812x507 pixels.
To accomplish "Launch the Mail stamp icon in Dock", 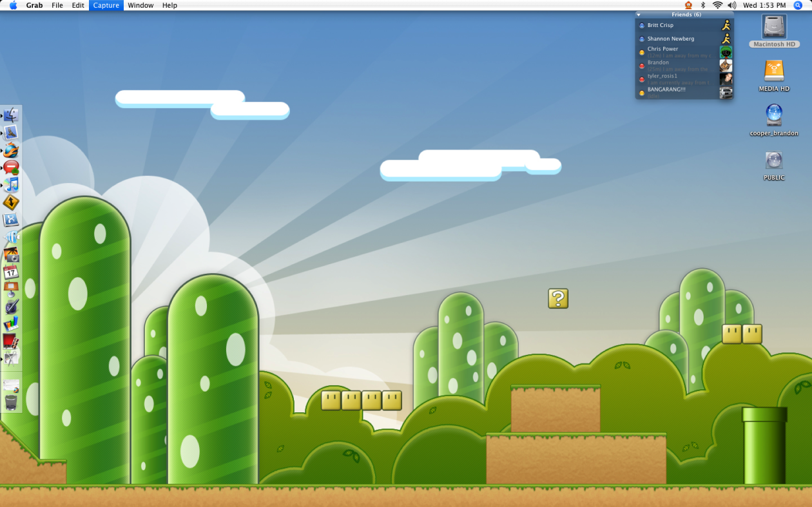I will pos(11,133).
